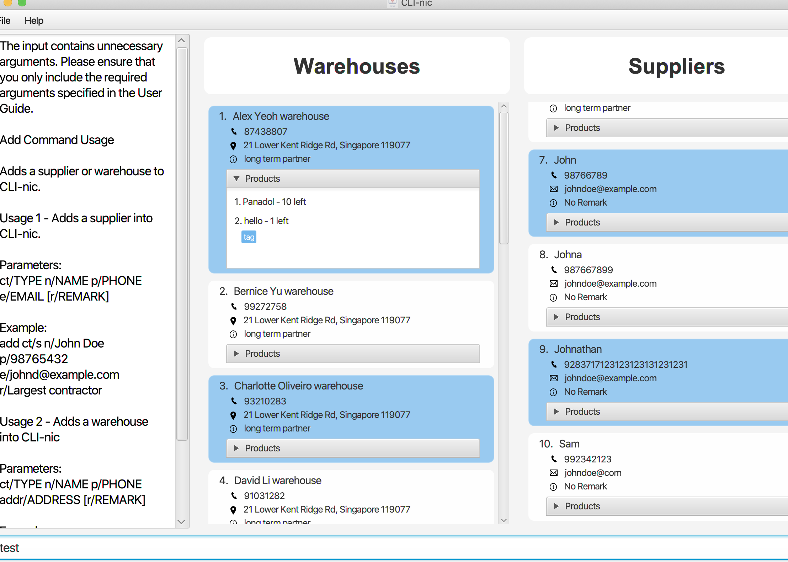Screen dimensions: 788x562
Task: Click email envelope icon for supplier Johna
Action: pos(554,283)
